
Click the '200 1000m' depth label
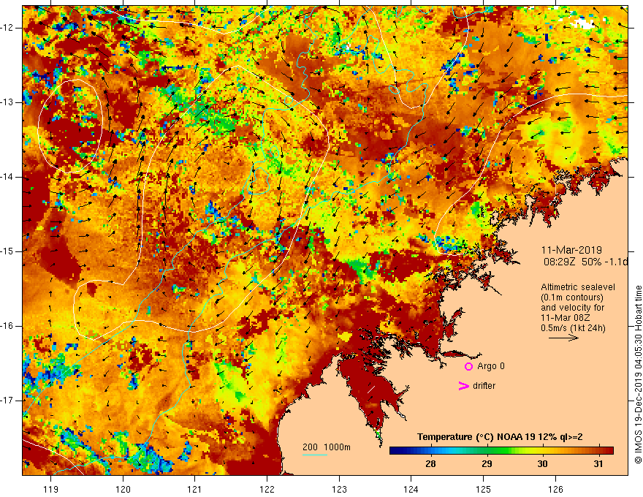coord(327,447)
